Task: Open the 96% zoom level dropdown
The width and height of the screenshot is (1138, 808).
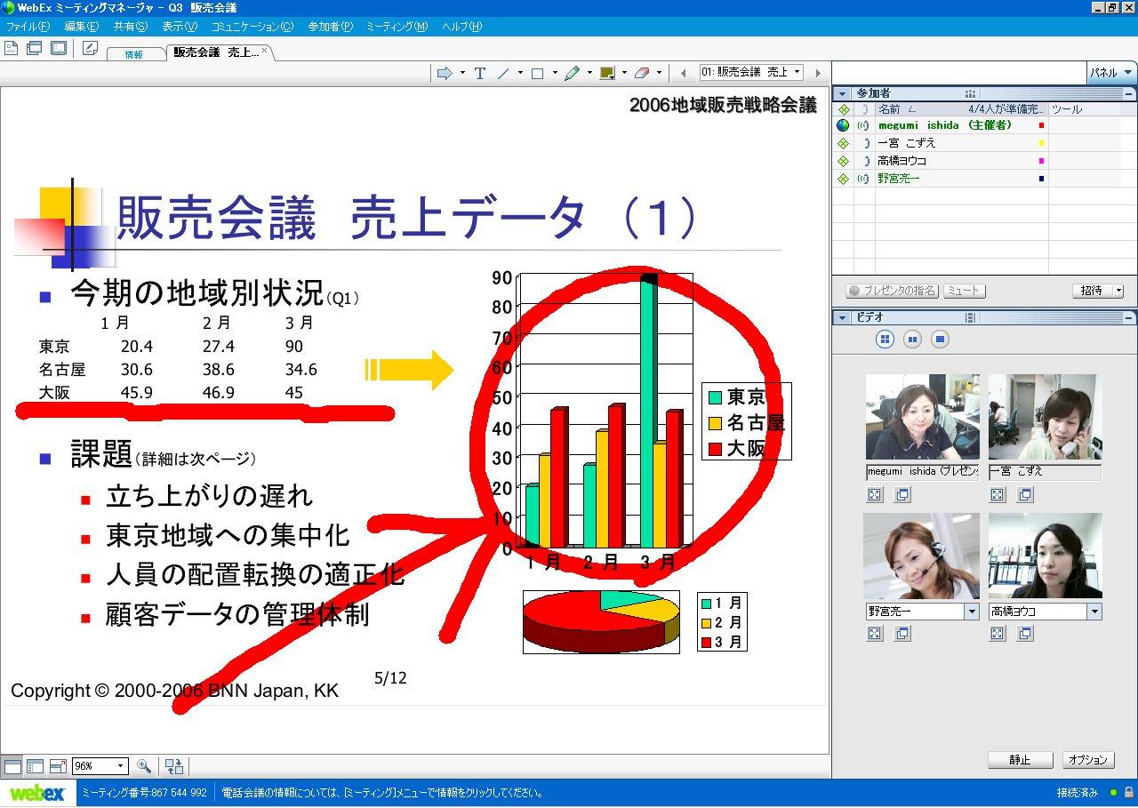Action: pos(120,766)
